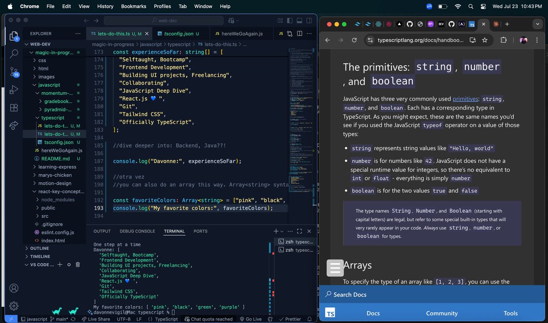This screenshot has width=548, height=323.
Task: Open the Search view in VS Code activity bar
Action: tap(14, 53)
